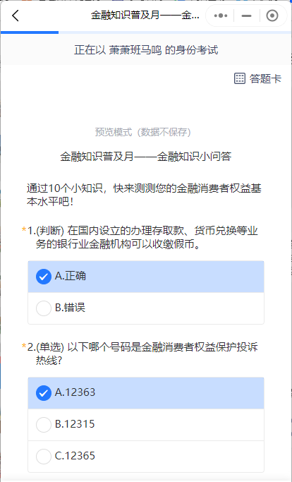292x482 pixels.
Task: Select option B.错误 radio button
Action: (x=44, y=308)
